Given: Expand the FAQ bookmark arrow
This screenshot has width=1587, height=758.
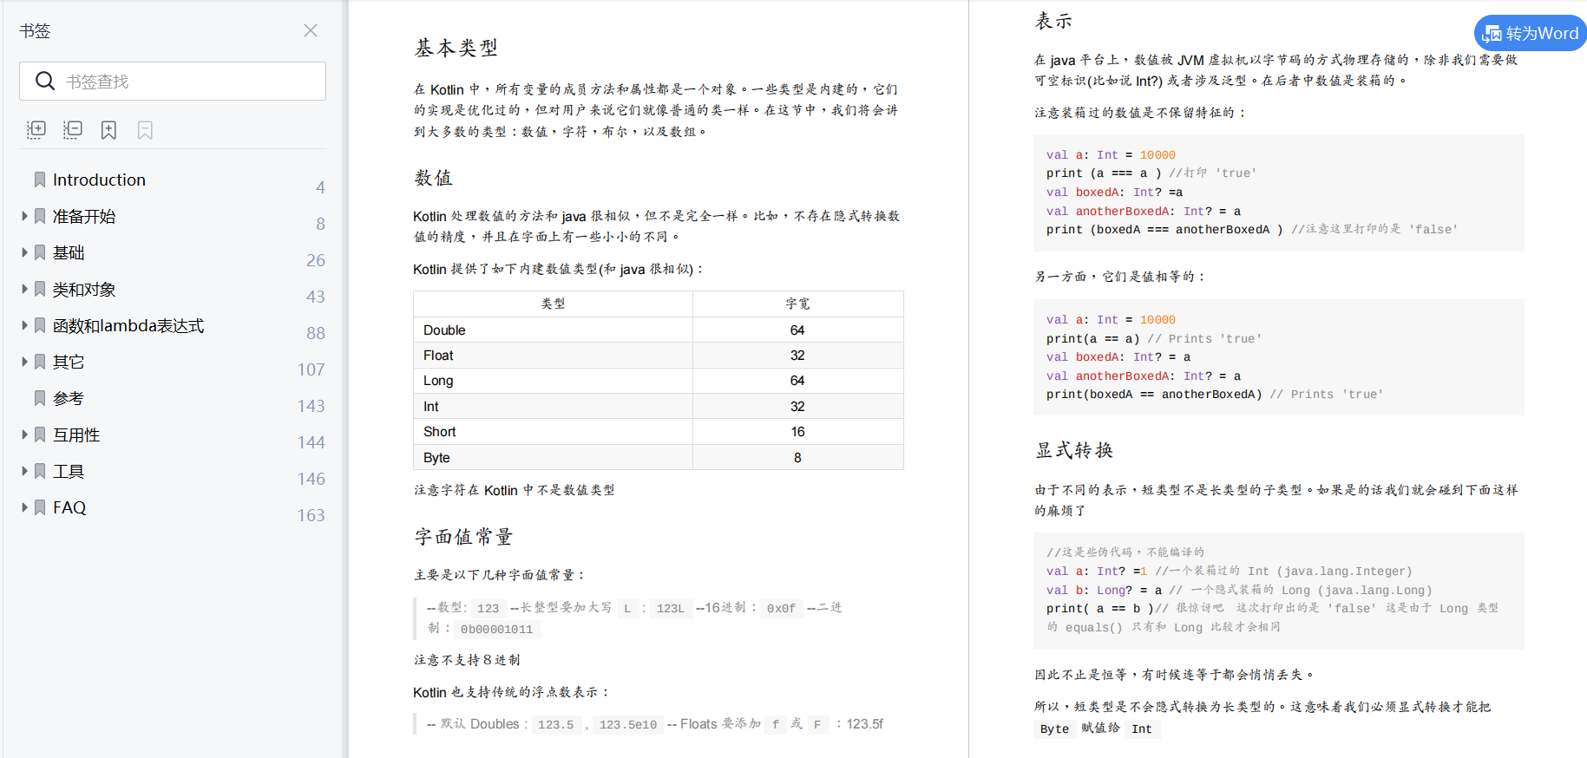Looking at the screenshot, I should (x=24, y=507).
